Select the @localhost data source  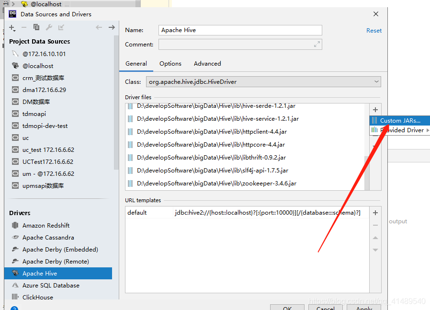(38, 66)
